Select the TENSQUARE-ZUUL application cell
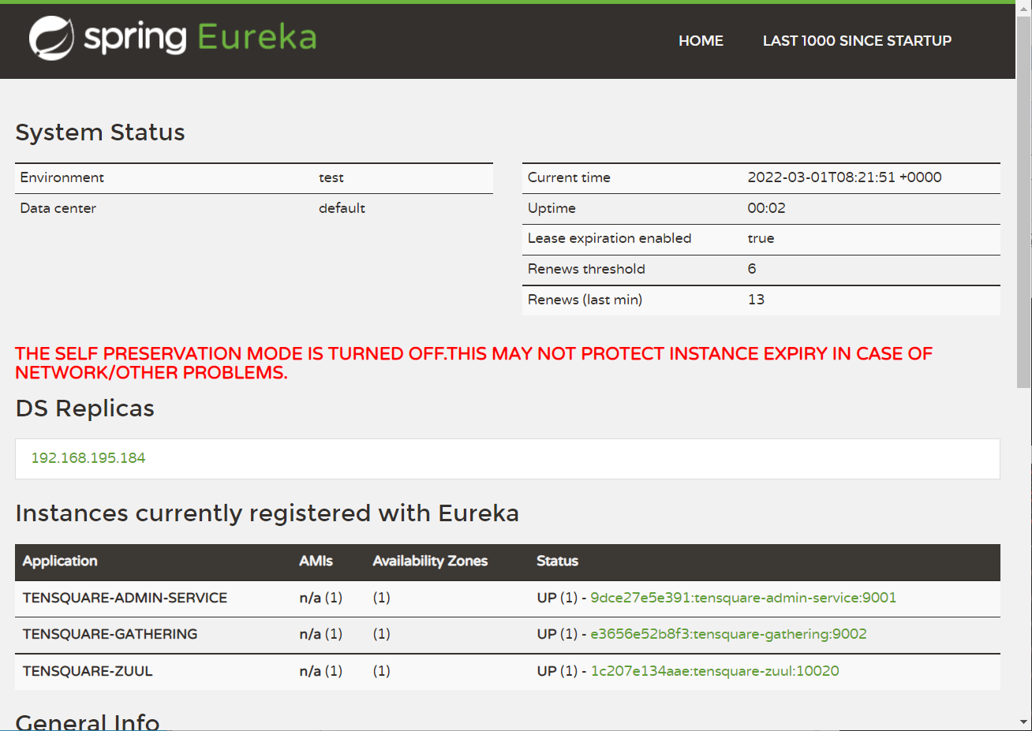The width and height of the screenshot is (1032, 731). point(88,671)
